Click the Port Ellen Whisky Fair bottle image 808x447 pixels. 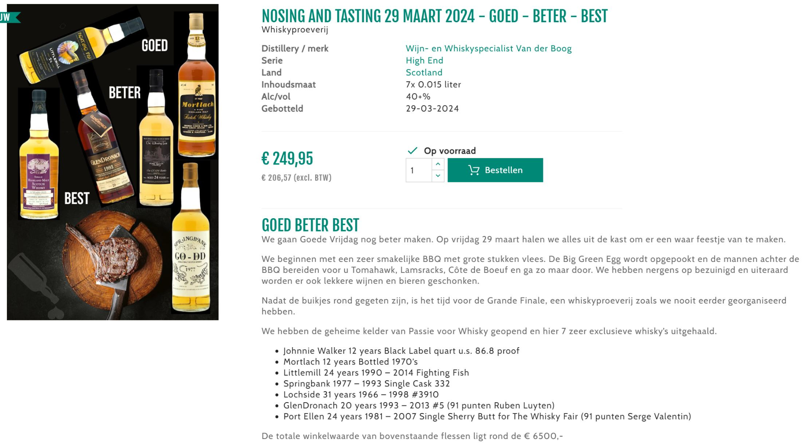[156, 137]
